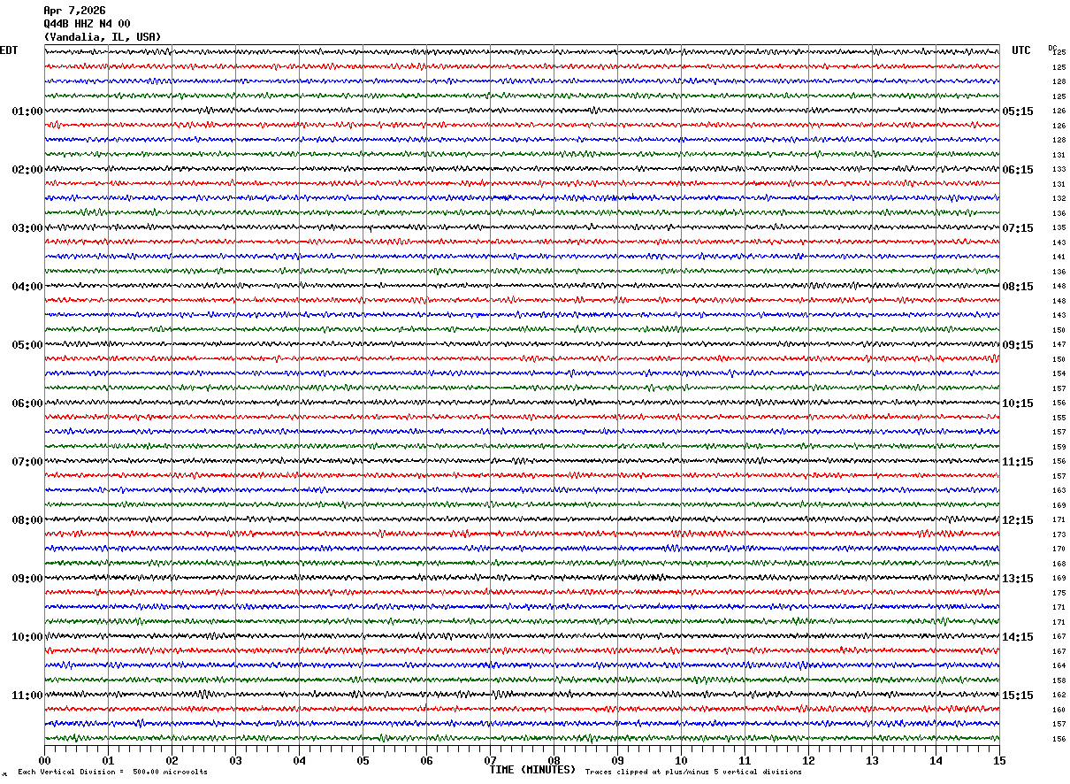The image size is (1070, 784).
Task: Click the DC offset value 175
Action: [1059, 593]
